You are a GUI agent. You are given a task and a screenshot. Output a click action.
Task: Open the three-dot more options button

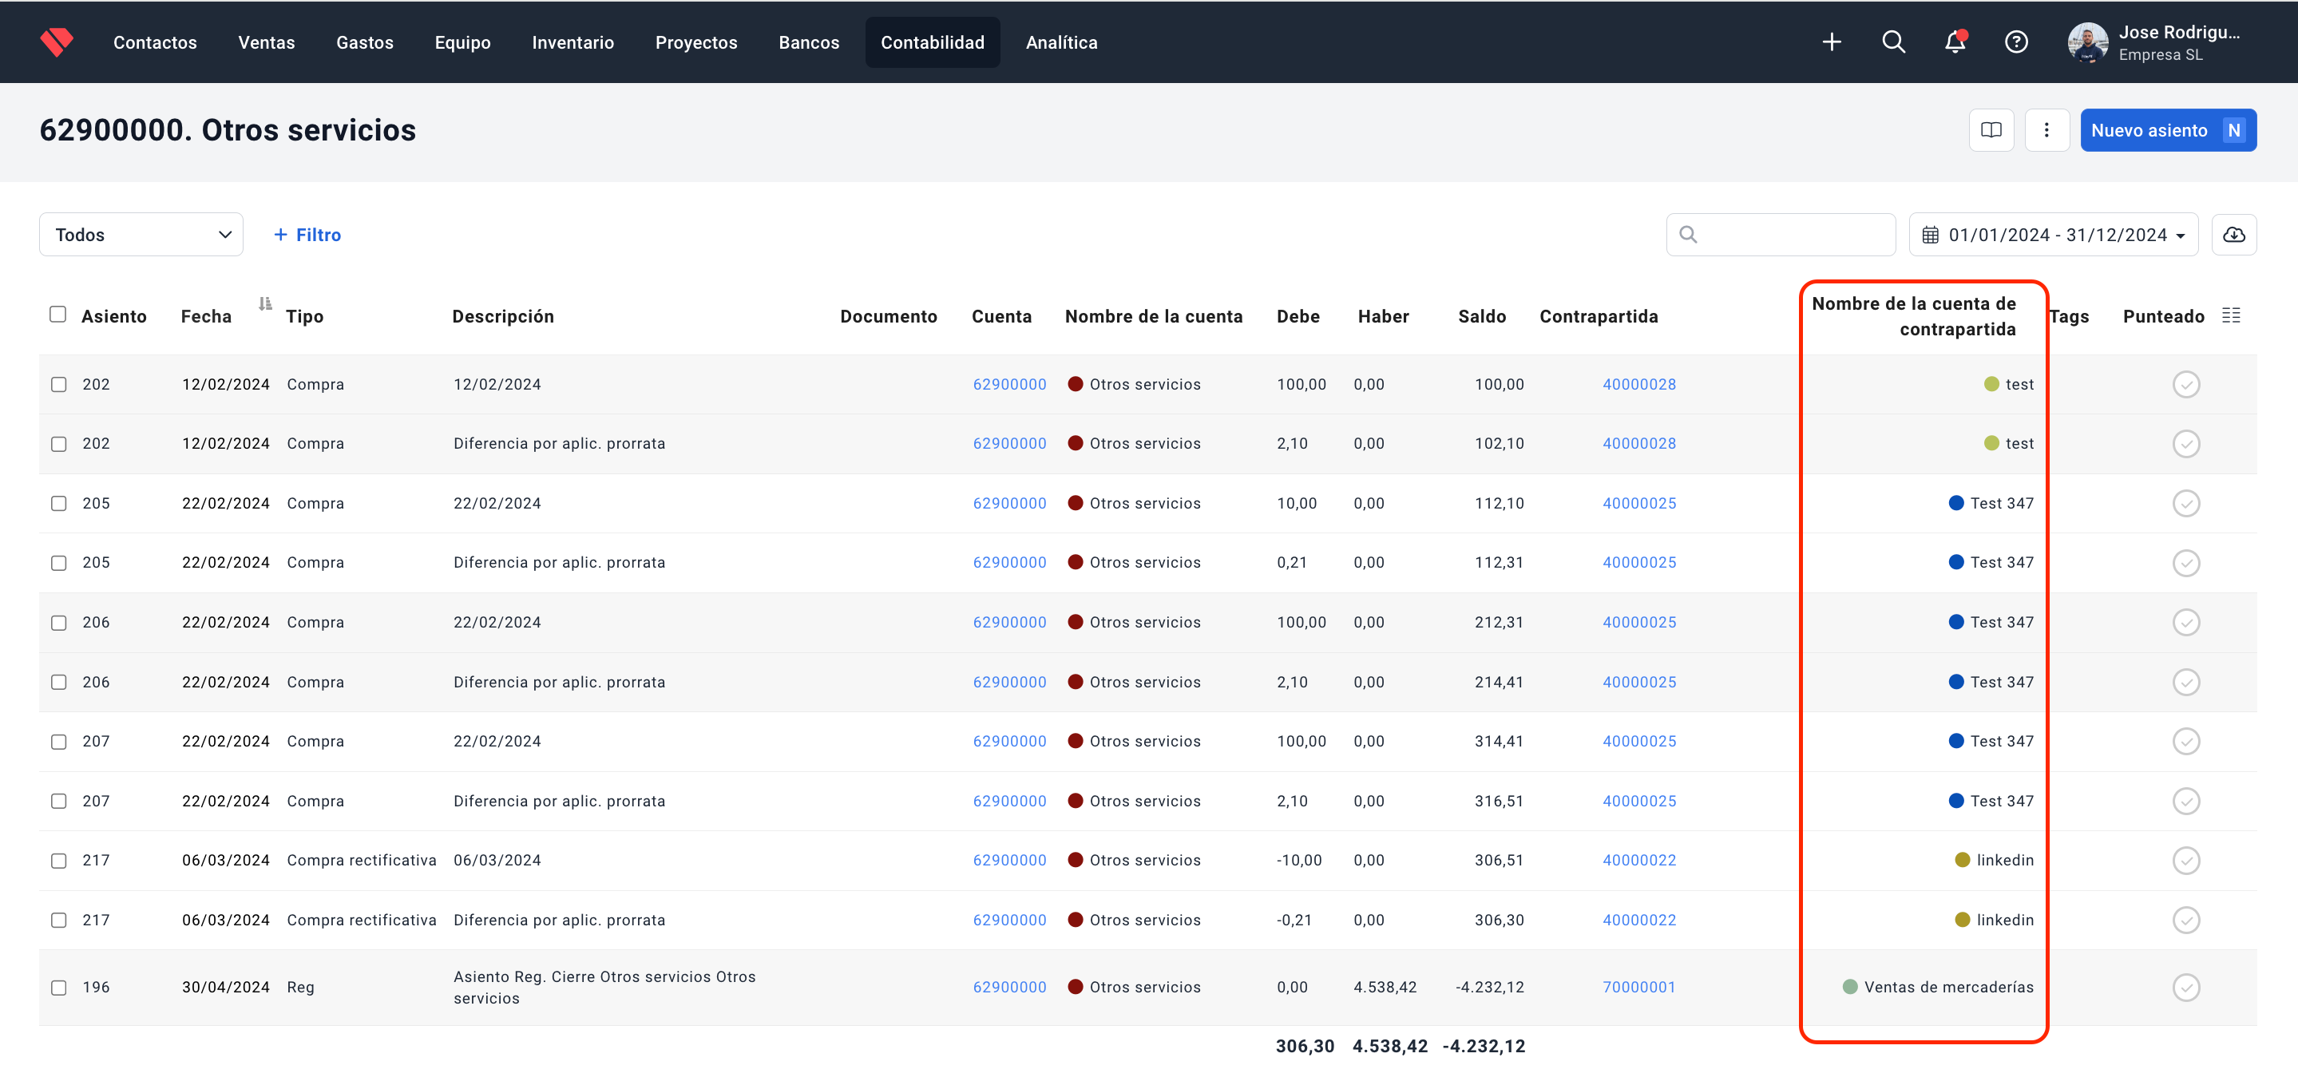coord(2046,130)
